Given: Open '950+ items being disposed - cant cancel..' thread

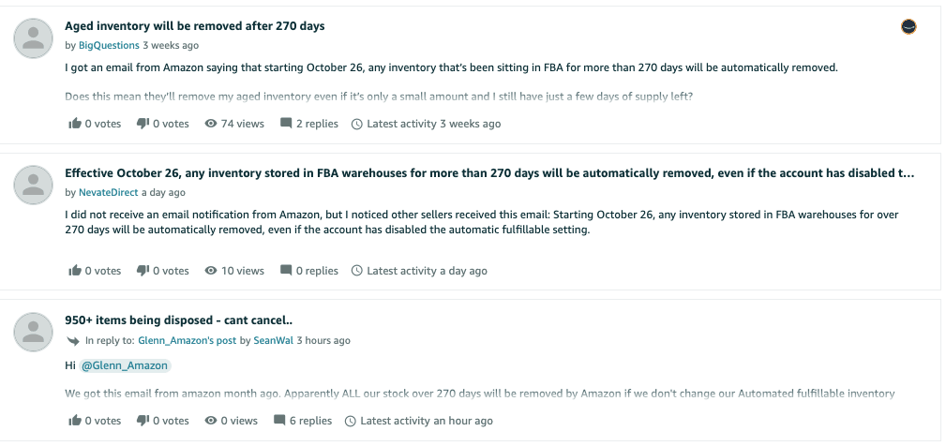Looking at the screenshot, I should click(x=178, y=320).
